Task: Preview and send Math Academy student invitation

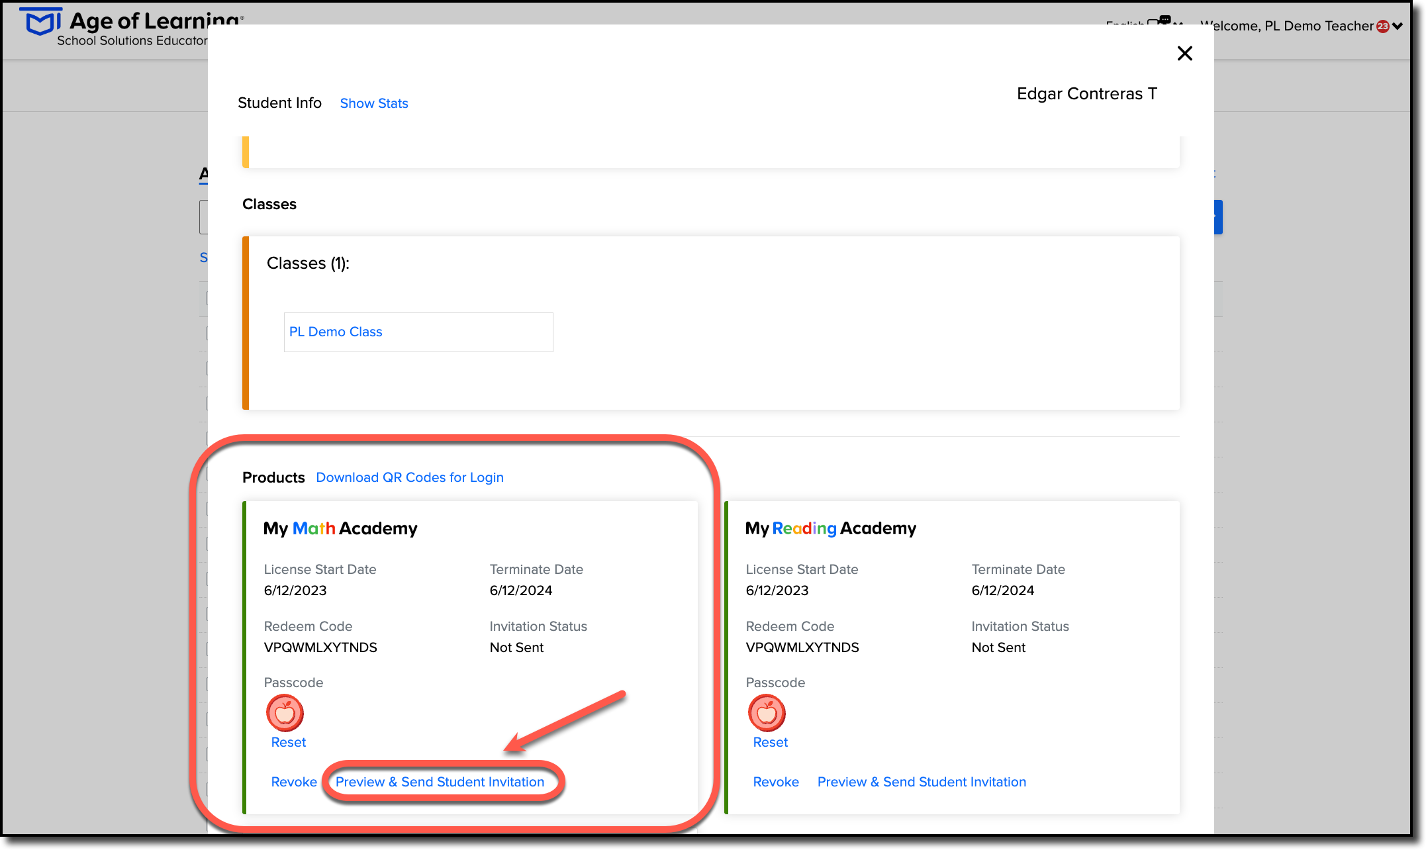Action: [x=440, y=782]
